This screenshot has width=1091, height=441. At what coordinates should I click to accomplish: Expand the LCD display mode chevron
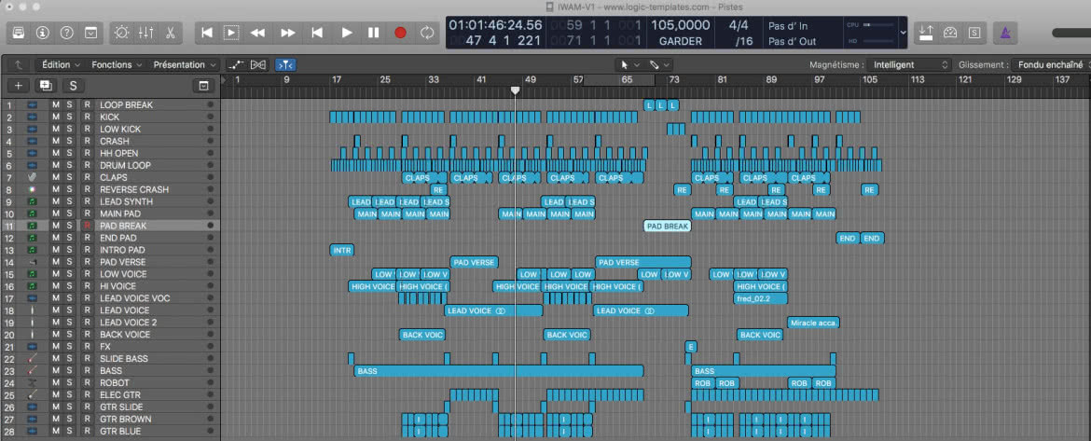(904, 33)
